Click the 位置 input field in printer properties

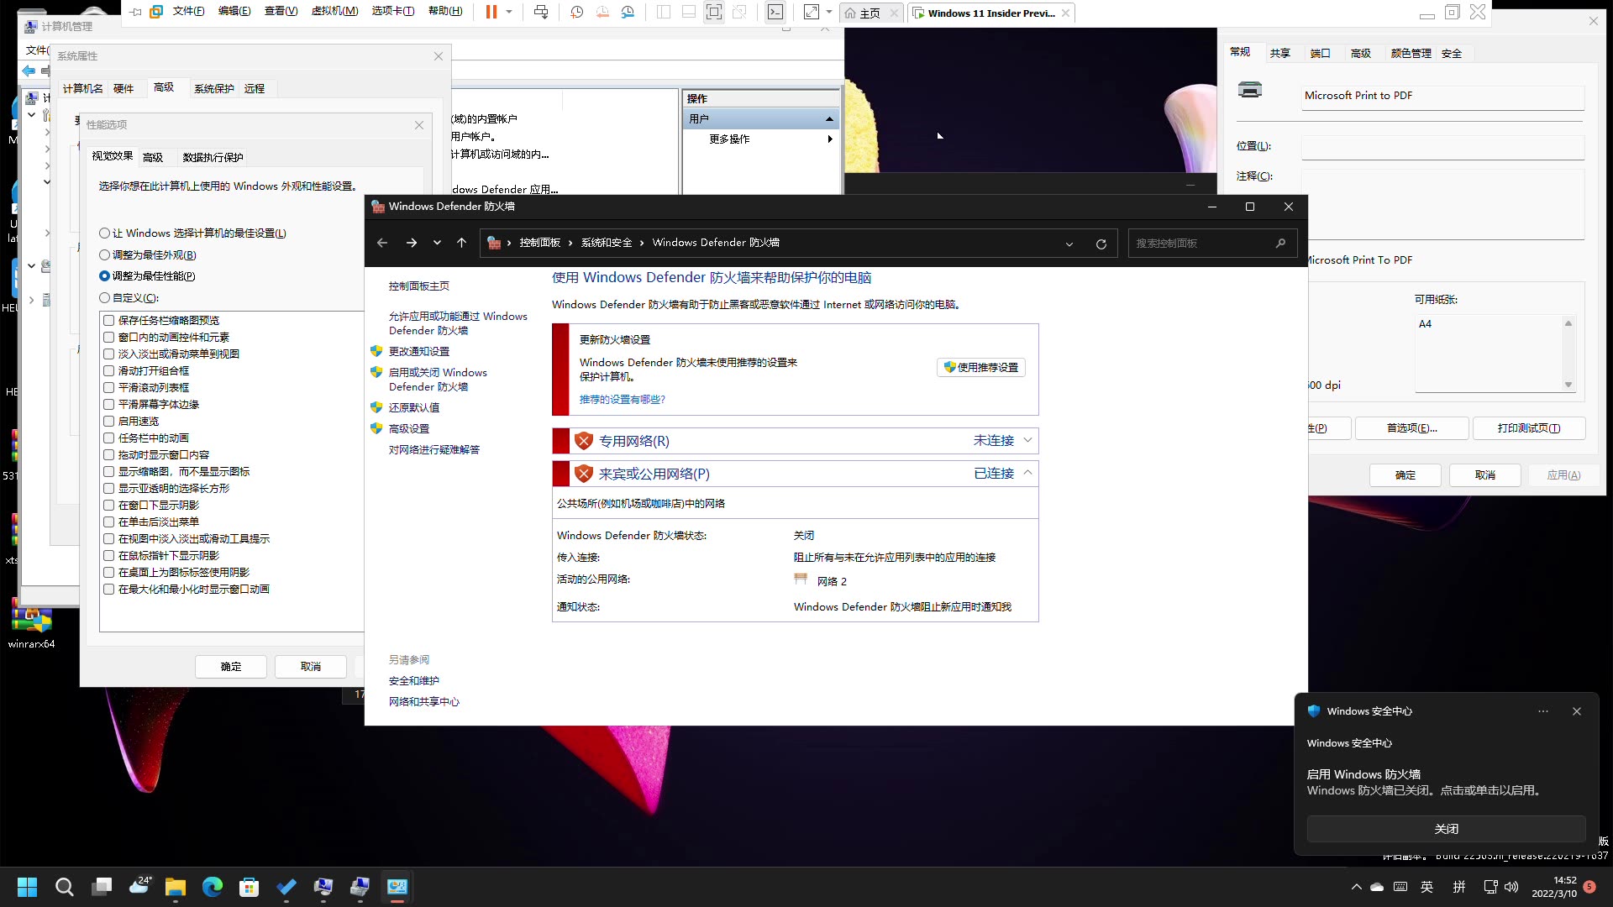click(1442, 147)
